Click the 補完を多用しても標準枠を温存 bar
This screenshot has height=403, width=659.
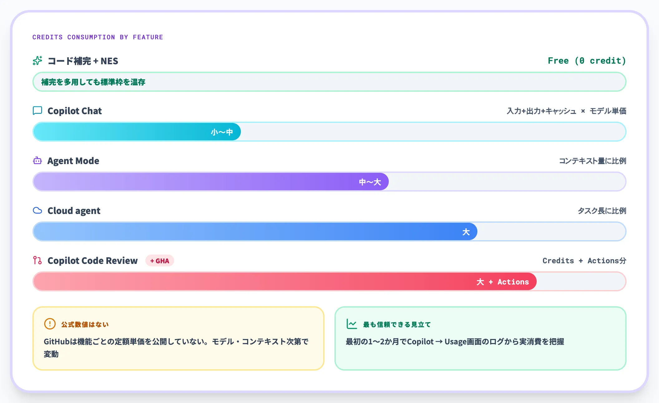tap(329, 82)
